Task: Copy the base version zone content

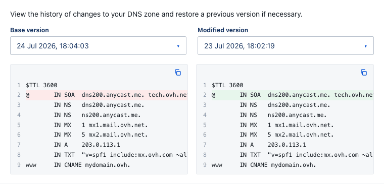Action: click(178, 72)
